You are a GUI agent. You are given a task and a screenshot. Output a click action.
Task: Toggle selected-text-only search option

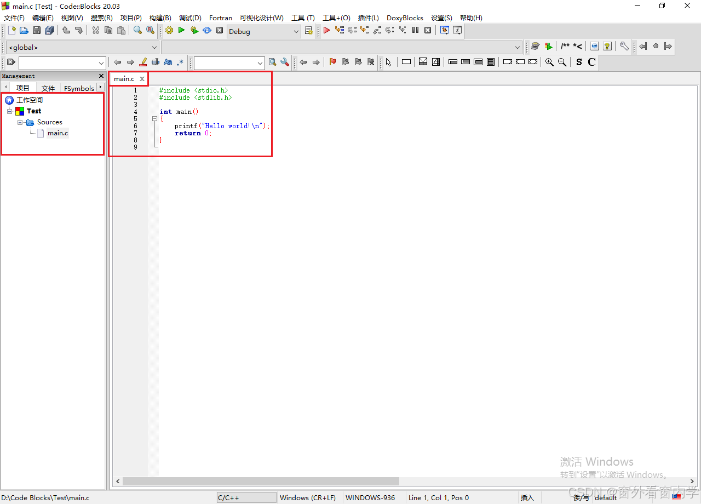[156, 62]
